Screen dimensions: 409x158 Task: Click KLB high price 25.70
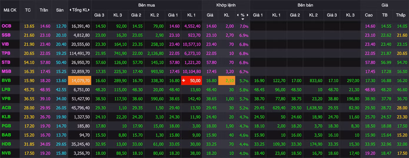(370, 117)
